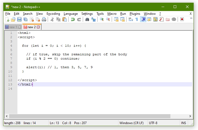Click the Save All toolbar icon
This screenshot has width=198, height=130.
pyautogui.click(x=25, y=19)
